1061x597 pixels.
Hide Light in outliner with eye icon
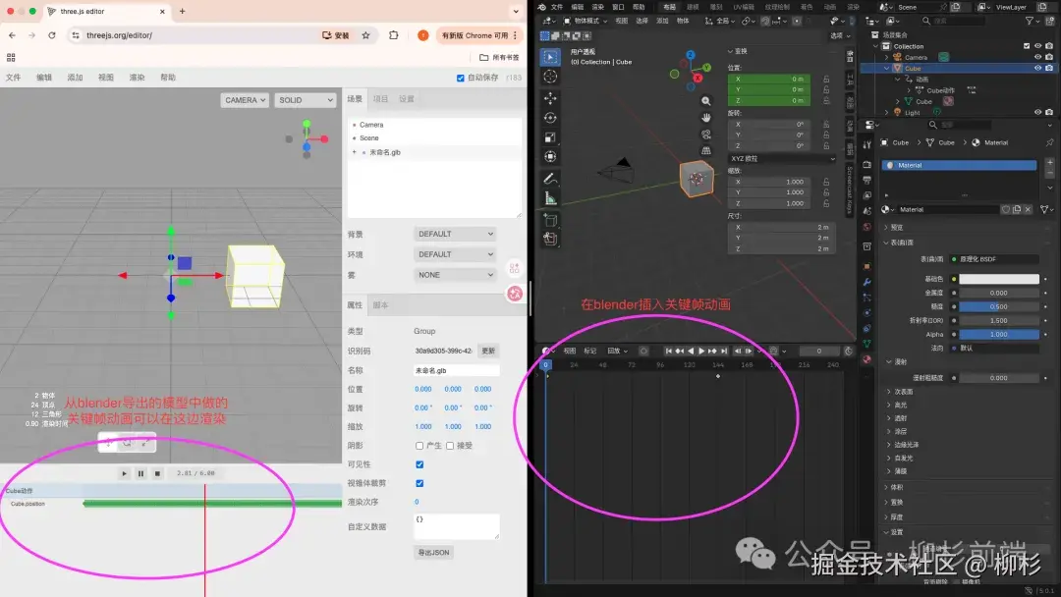coord(1038,112)
